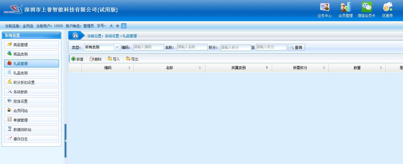Screen dimensions: 403x164
Task: Open the 优惠券 coupon icon
Action: pos(387,10)
